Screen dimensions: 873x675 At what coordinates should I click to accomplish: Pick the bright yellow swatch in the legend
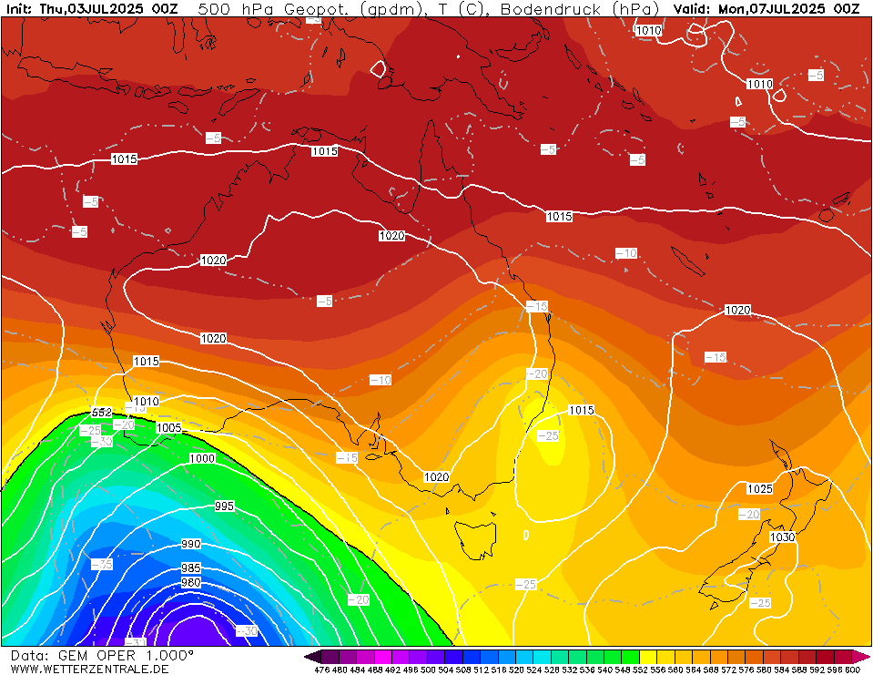coord(648,657)
